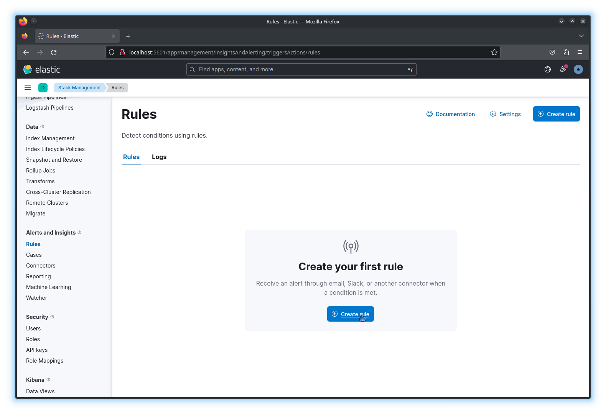This screenshot has width=606, height=414.
Task: Open Rollup Jobs
Action: (41, 171)
